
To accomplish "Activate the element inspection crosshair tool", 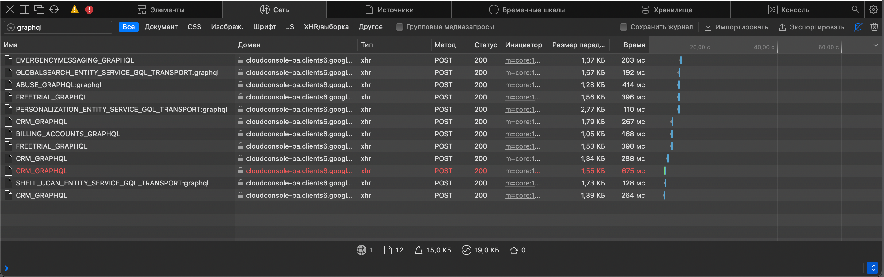I will coord(54,9).
